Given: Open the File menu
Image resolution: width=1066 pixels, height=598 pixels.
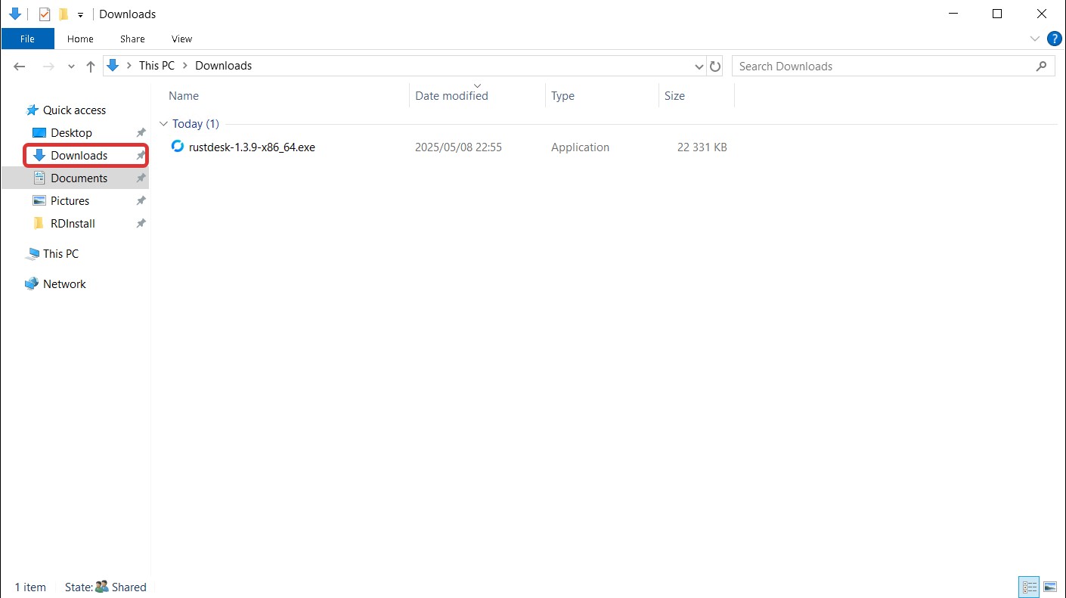Looking at the screenshot, I should (27, 39).
